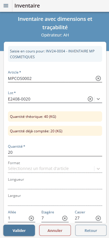Open the Format dropdown chevron
The height and width of the screenshot is (238, 109).
click(98, 169)
